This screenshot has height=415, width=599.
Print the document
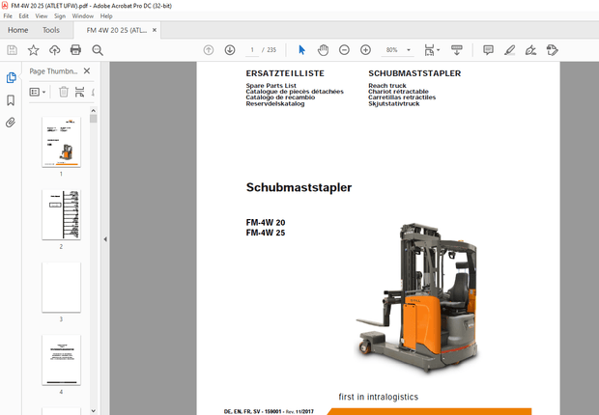(75, 50)
